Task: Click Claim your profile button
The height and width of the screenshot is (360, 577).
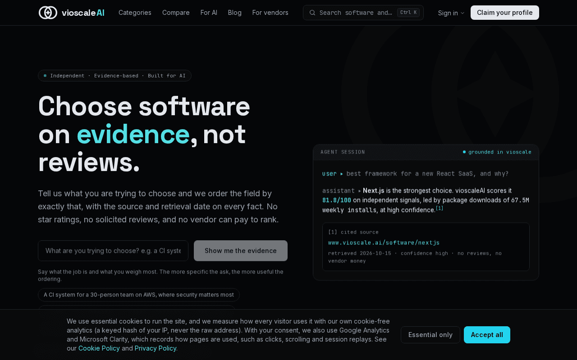Action: pyautogui.click(x=505, y=13)
